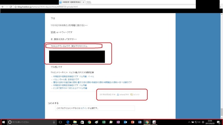
Task: Open a new browser tab
Action: (89, 2)
